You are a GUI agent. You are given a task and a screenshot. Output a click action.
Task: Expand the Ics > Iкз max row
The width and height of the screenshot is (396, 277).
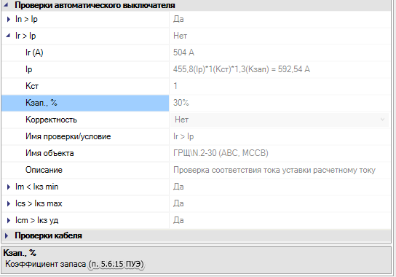pyautogui.click(x=9, y=203)
